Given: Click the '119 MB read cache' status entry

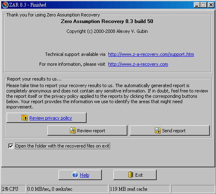Looking at the screenshot, I should (x=139, y=189).
